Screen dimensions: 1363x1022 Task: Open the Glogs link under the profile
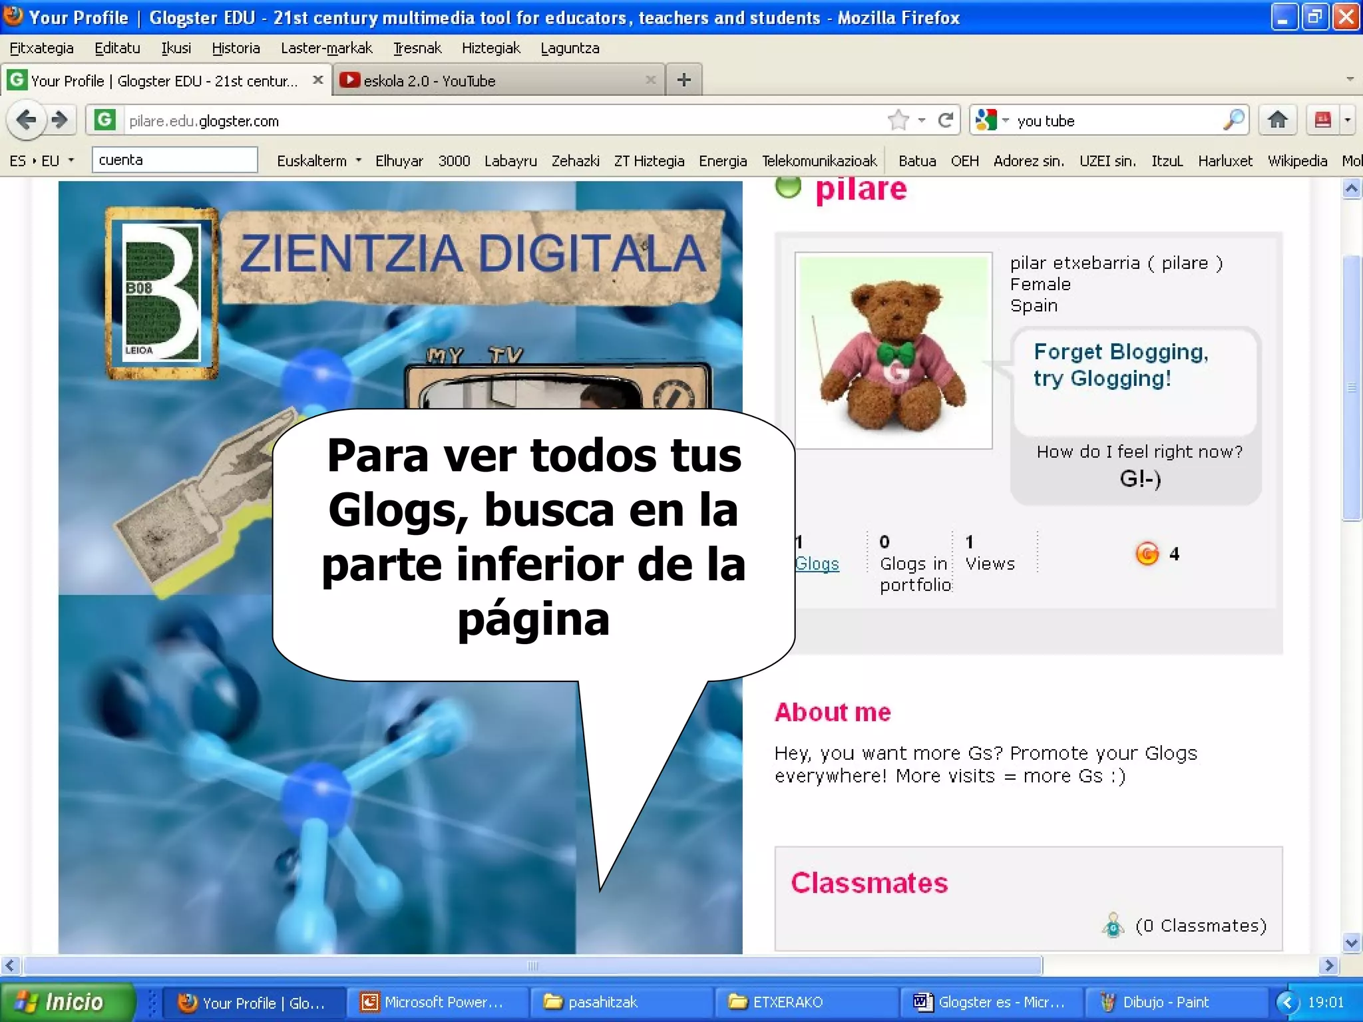(x=817, y=564)
